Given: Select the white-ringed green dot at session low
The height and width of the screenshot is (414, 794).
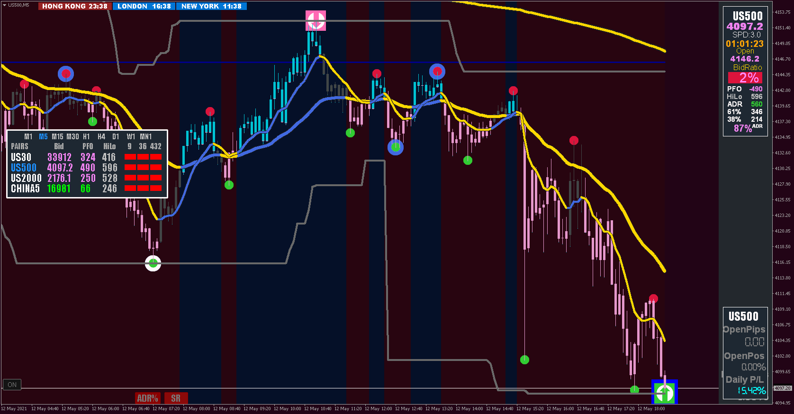Looking at the screenshot, I should click(x=153, y=263).
